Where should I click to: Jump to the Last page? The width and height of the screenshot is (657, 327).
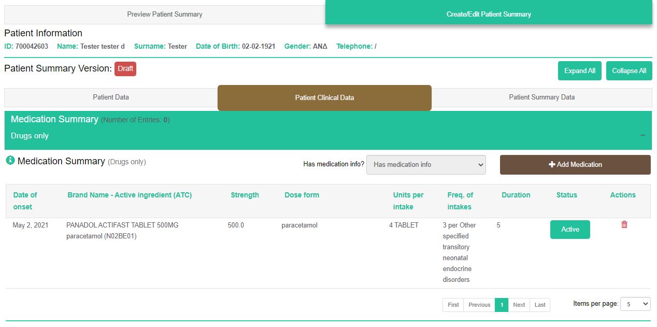pyautogui.click(x=540, y=305)
